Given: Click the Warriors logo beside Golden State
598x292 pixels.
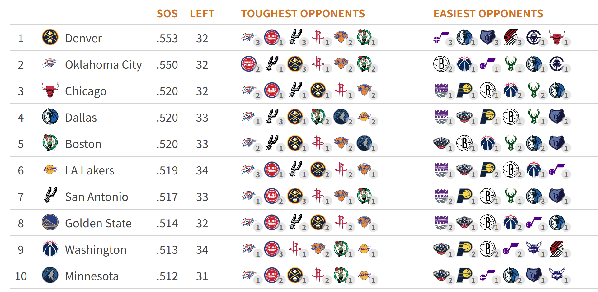Looking at the screenshot, I should tap(50, 222).
